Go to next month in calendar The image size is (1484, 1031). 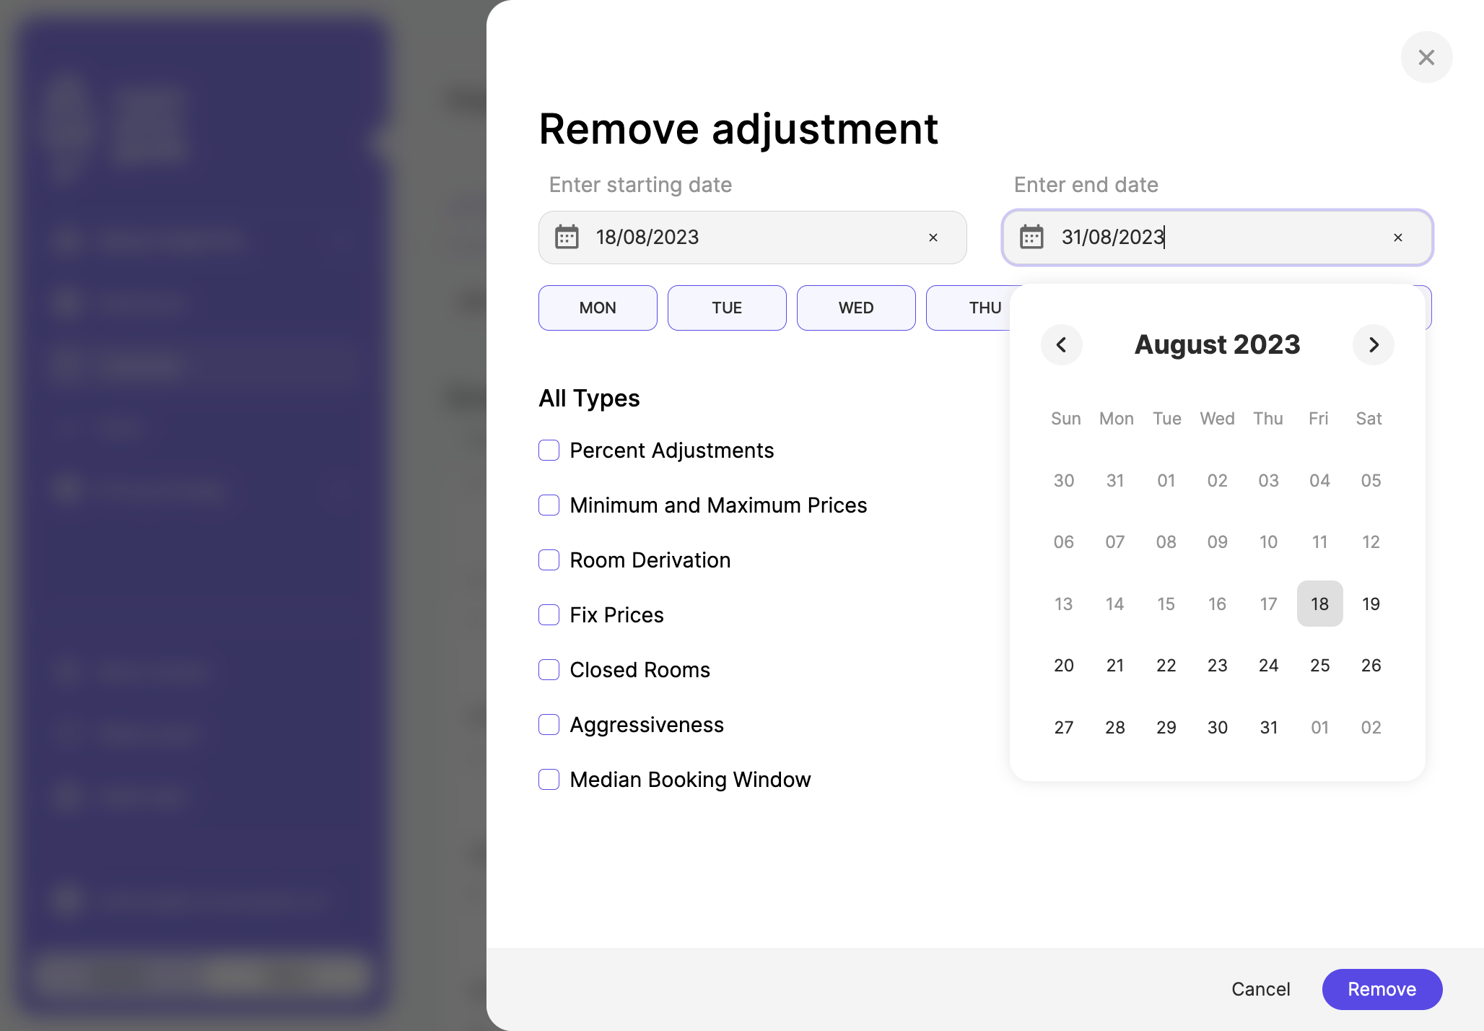pos(1373,344)
